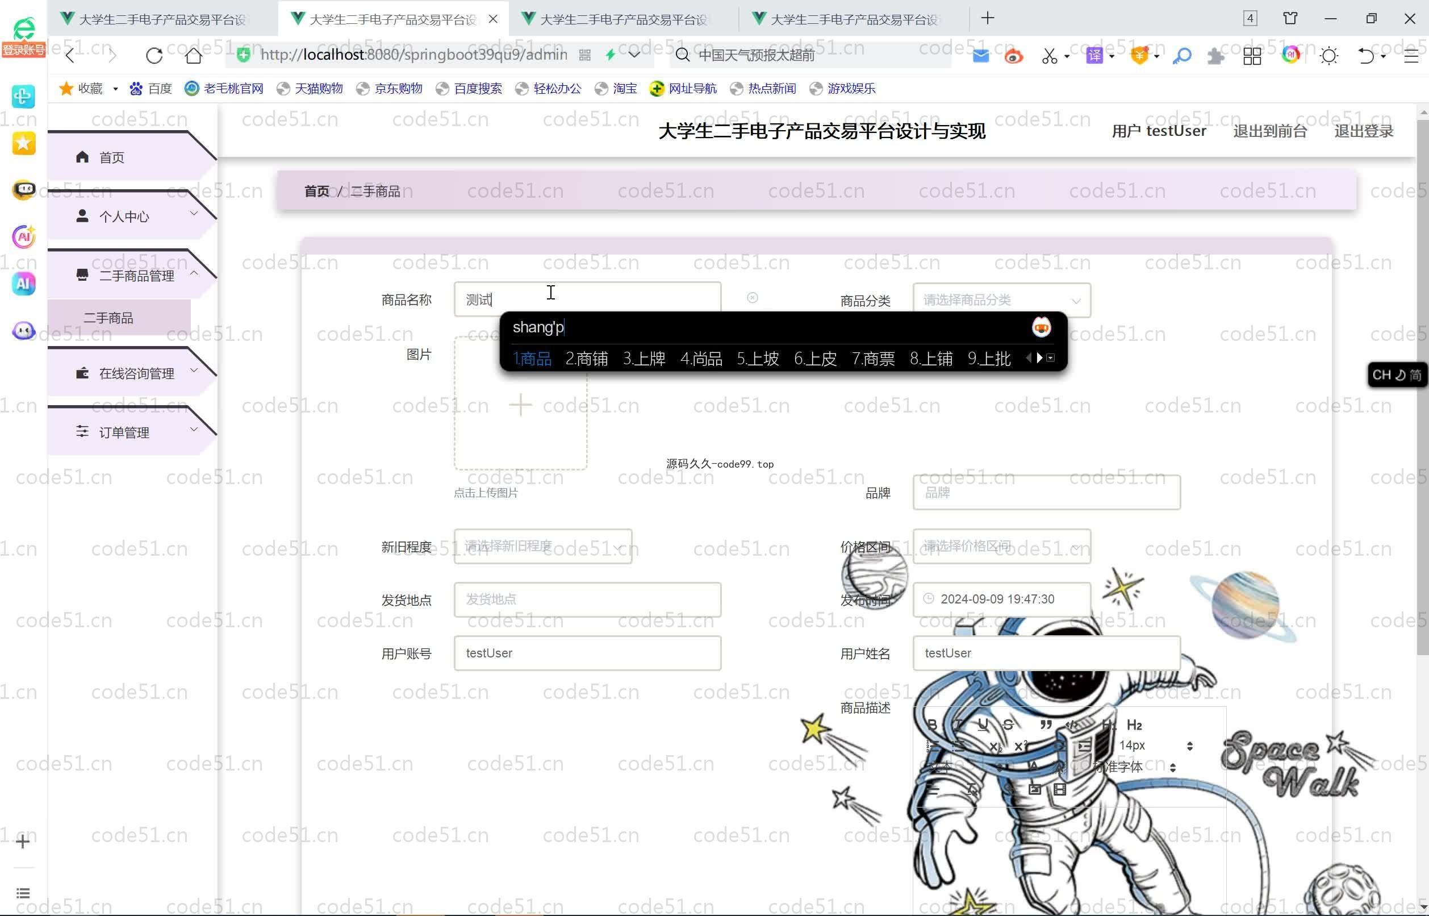Clear text formatting in description editor

pos(973,789)
